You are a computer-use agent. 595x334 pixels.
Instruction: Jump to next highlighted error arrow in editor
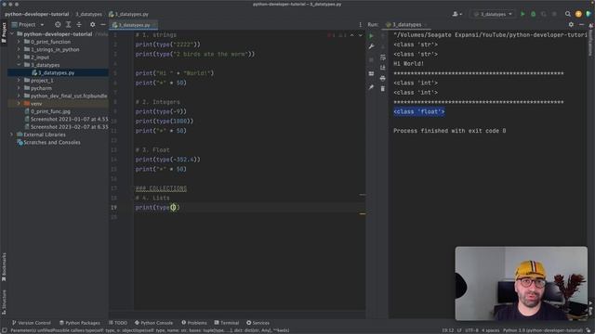click(361, 35)
